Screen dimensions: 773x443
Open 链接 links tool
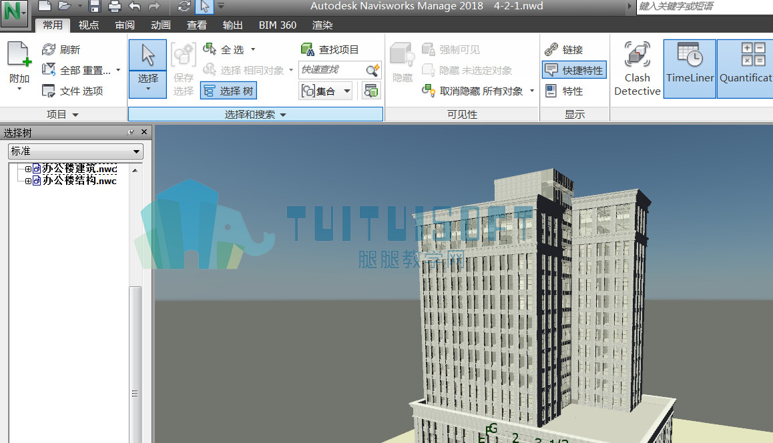(x=564, y=50)
